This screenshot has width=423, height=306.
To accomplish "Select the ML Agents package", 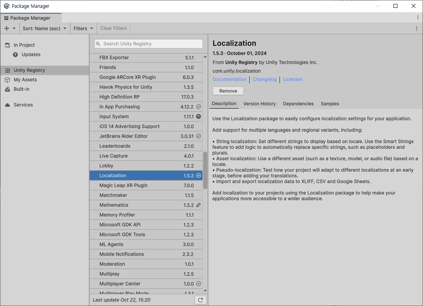I will click(x=146, y=245).
